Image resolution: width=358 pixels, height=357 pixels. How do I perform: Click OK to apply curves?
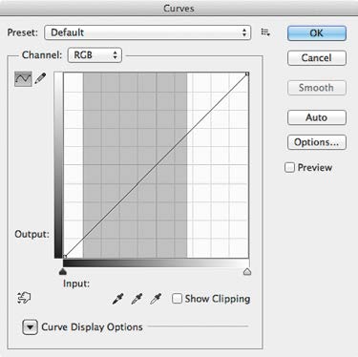click(x=317, y=33)
